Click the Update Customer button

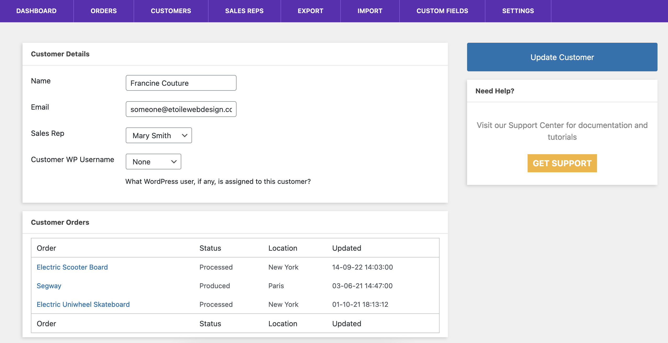pyautogui.click(x=562, y=57)
